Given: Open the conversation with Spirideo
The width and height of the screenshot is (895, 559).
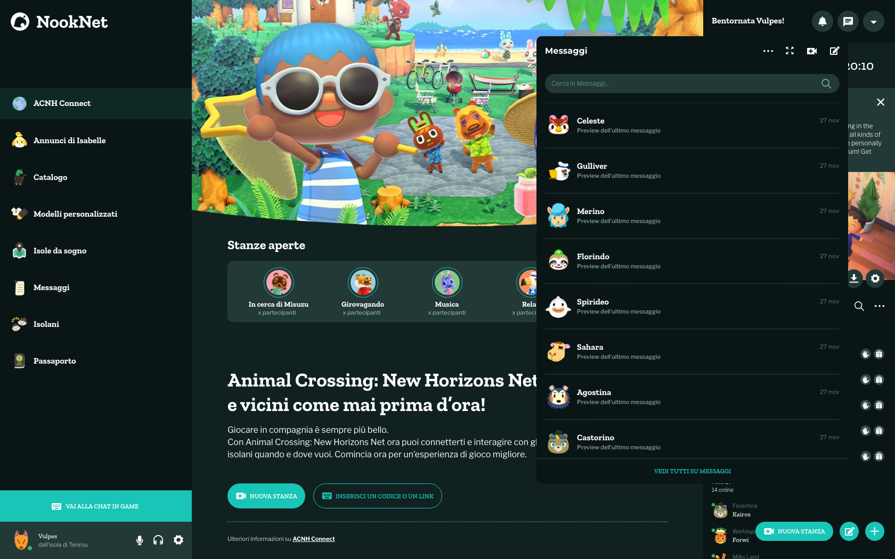Looking at the screenshot, I should click(692, 306).
